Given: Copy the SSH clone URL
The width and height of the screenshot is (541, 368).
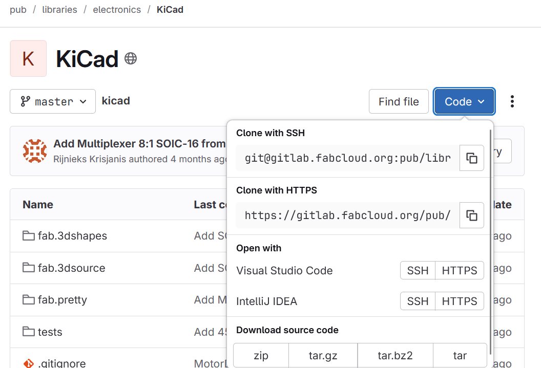Looking at the screenshot, I should pyautogui.click(x=471, y=158).
